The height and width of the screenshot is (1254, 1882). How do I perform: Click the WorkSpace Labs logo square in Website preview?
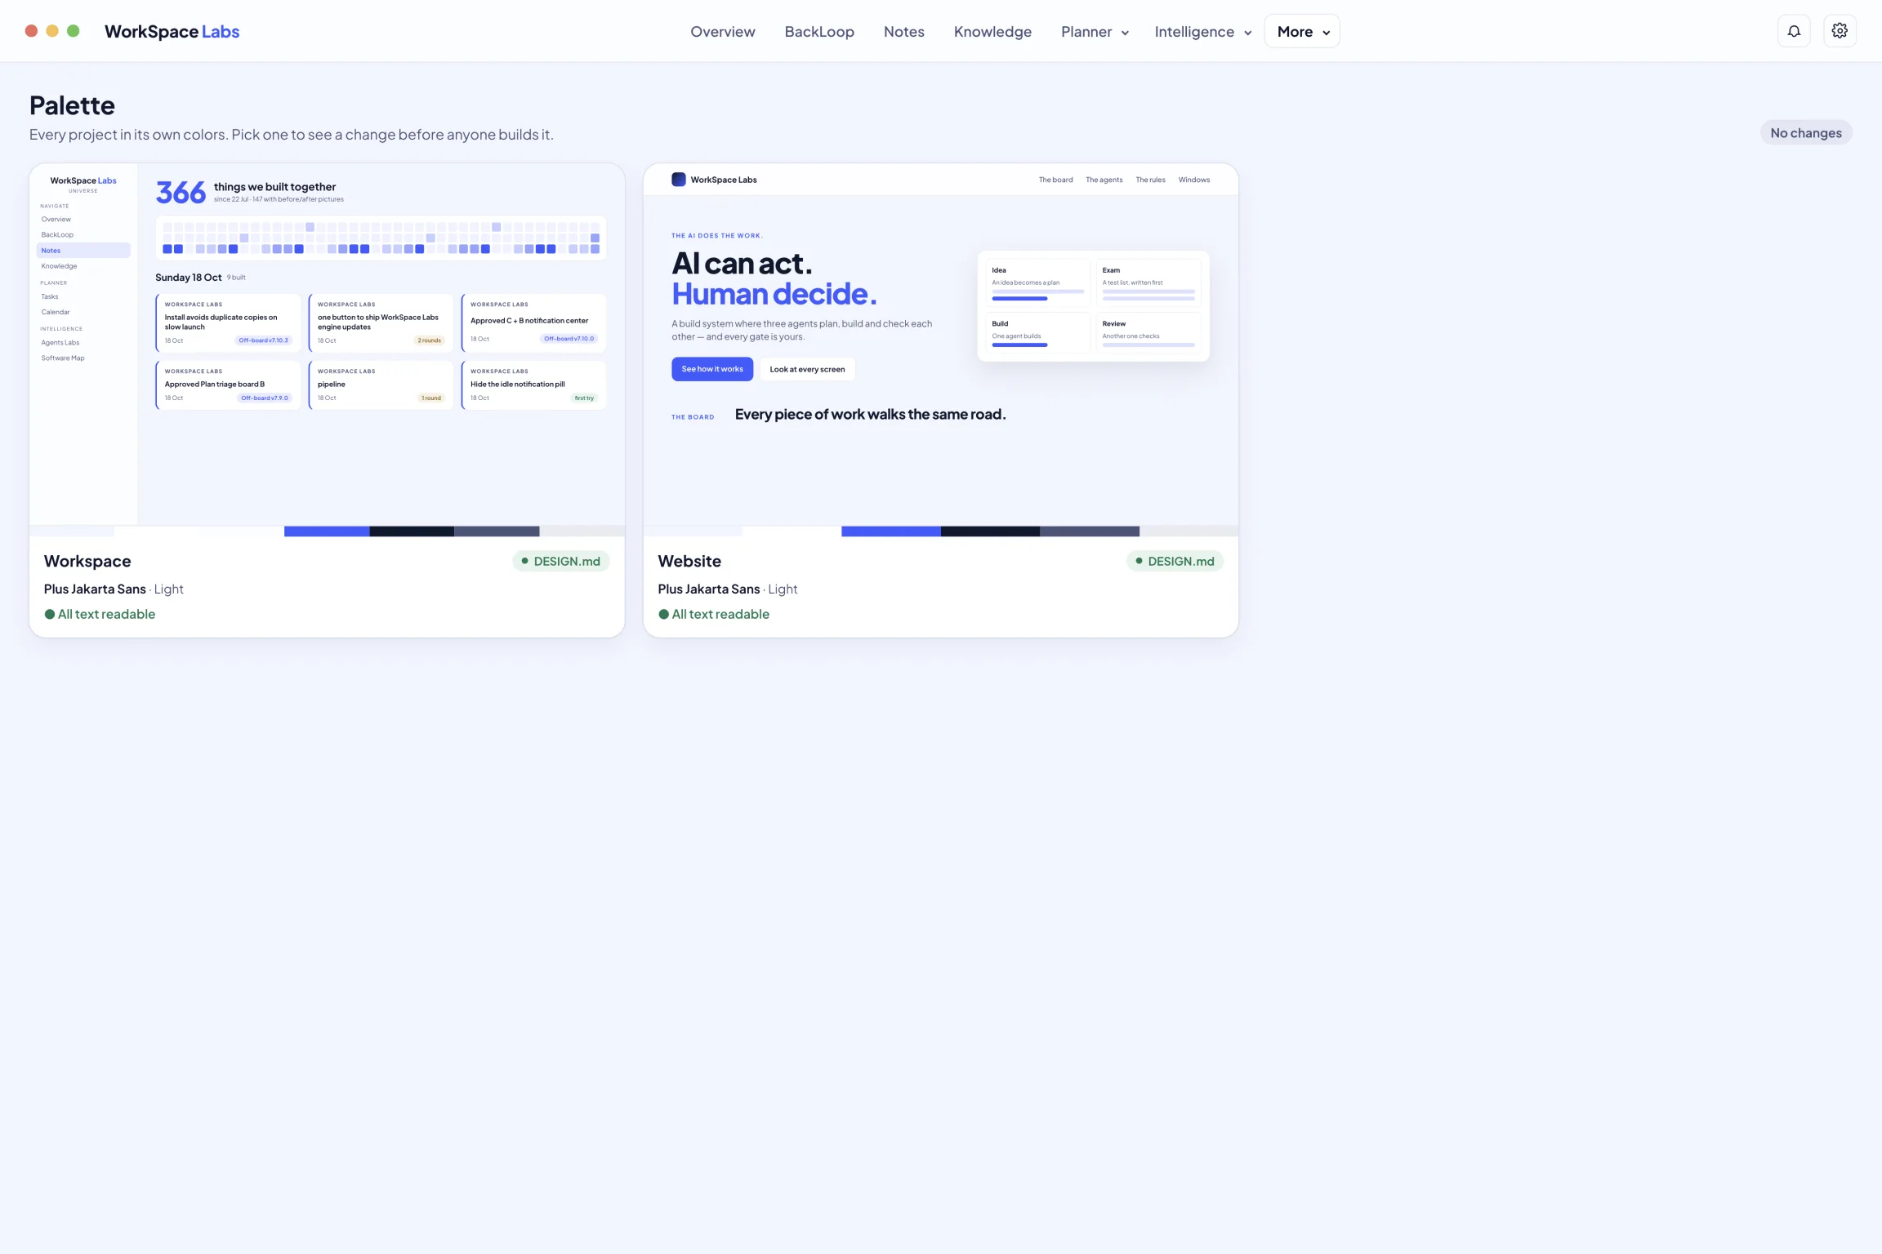(x=678, y=180)
